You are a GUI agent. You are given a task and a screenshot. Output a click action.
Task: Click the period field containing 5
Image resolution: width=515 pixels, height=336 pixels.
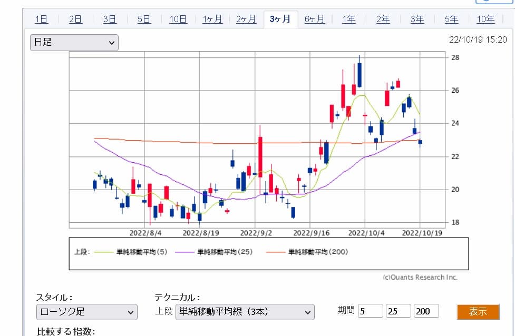pyautogui.click(x=370, y=311)
